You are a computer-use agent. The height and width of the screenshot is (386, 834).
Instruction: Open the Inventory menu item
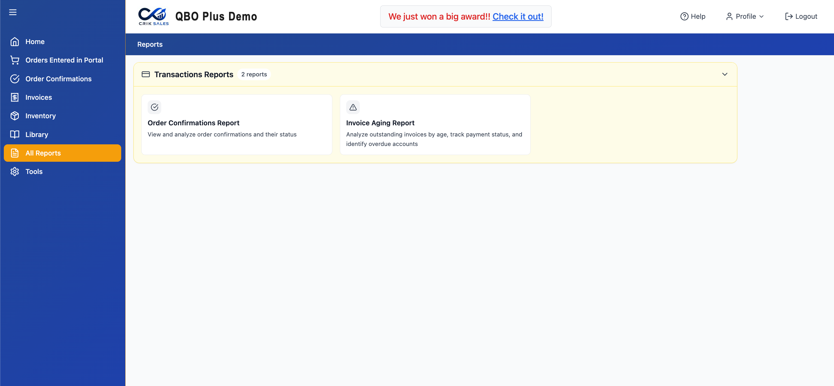(x=62, y=116)
